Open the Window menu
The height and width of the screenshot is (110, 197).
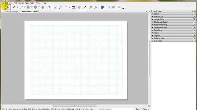pyautogui.click(x=38, y=3)
